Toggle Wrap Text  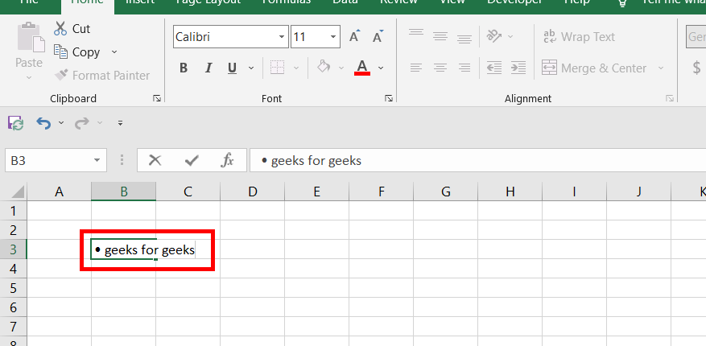point(579,37)
